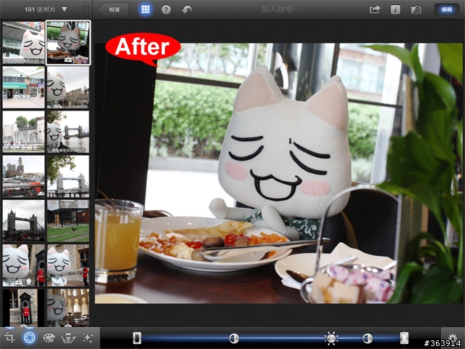Select the castle wall with trees thumbnail
Screen dimensions: 465x349
point(23,132)
